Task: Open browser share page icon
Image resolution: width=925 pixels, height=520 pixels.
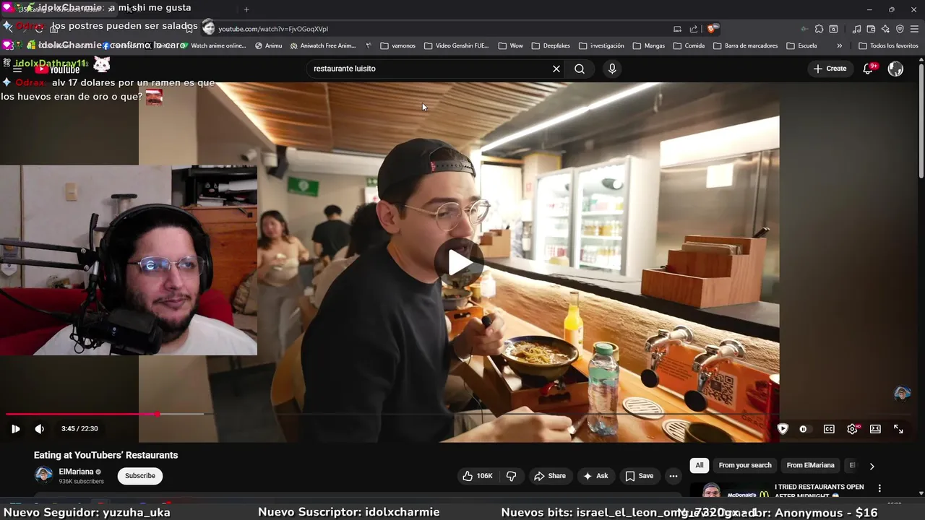Action: click(x=694, y=29)
